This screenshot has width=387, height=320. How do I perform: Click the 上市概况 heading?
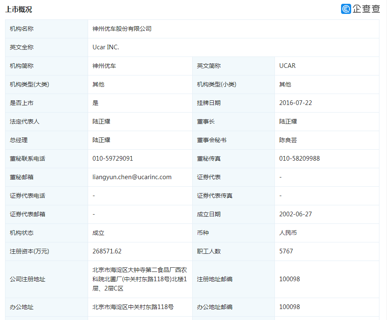tap(19, 9)
